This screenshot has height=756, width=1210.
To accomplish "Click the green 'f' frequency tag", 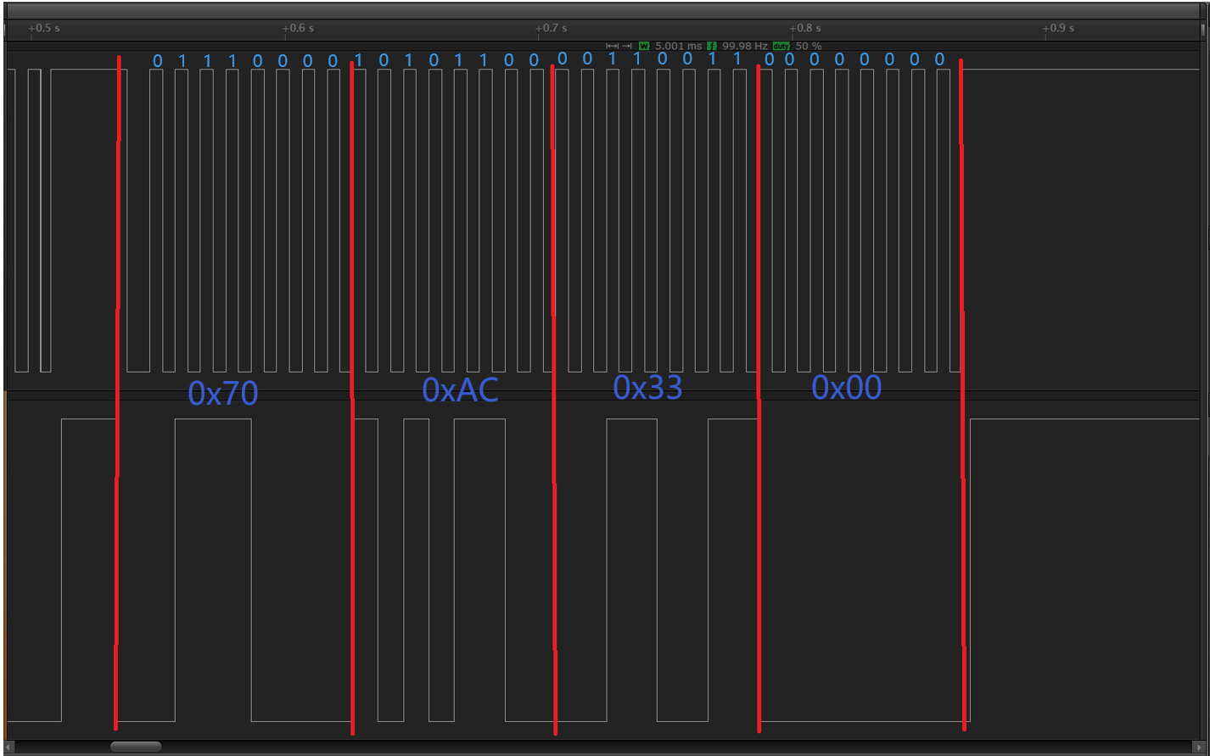I will click(712, 46).
